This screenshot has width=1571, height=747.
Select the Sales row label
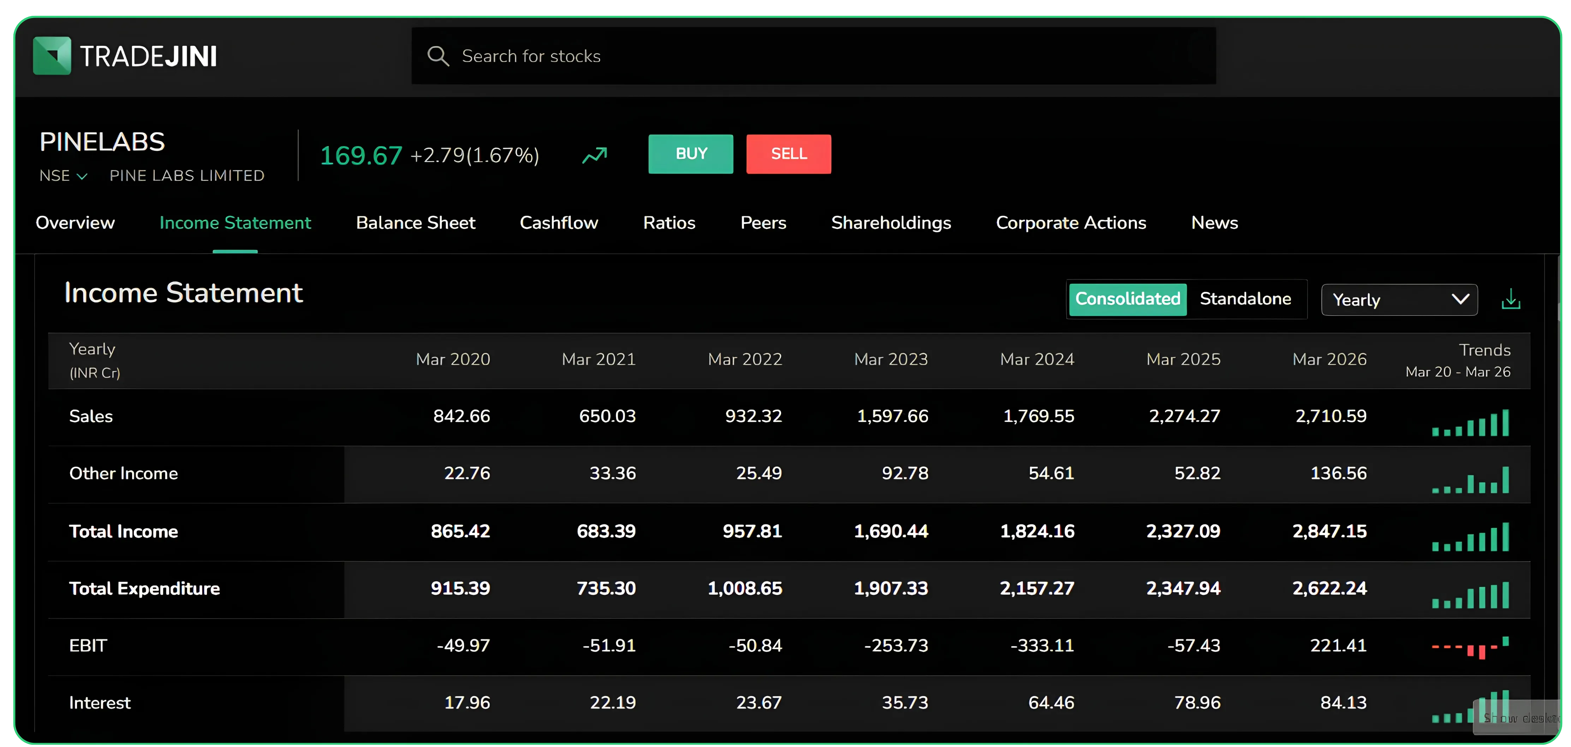pyautogui.click(x=91, y=416)
